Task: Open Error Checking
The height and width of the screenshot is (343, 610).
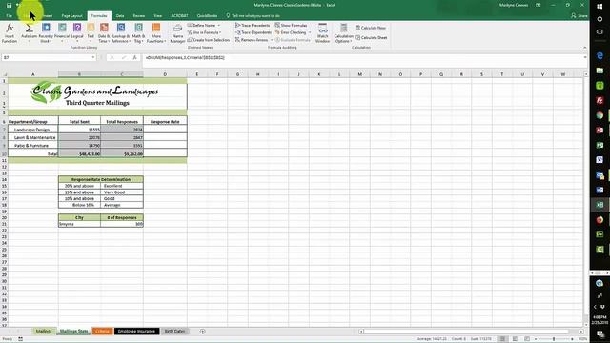Action: click(291, 32)
